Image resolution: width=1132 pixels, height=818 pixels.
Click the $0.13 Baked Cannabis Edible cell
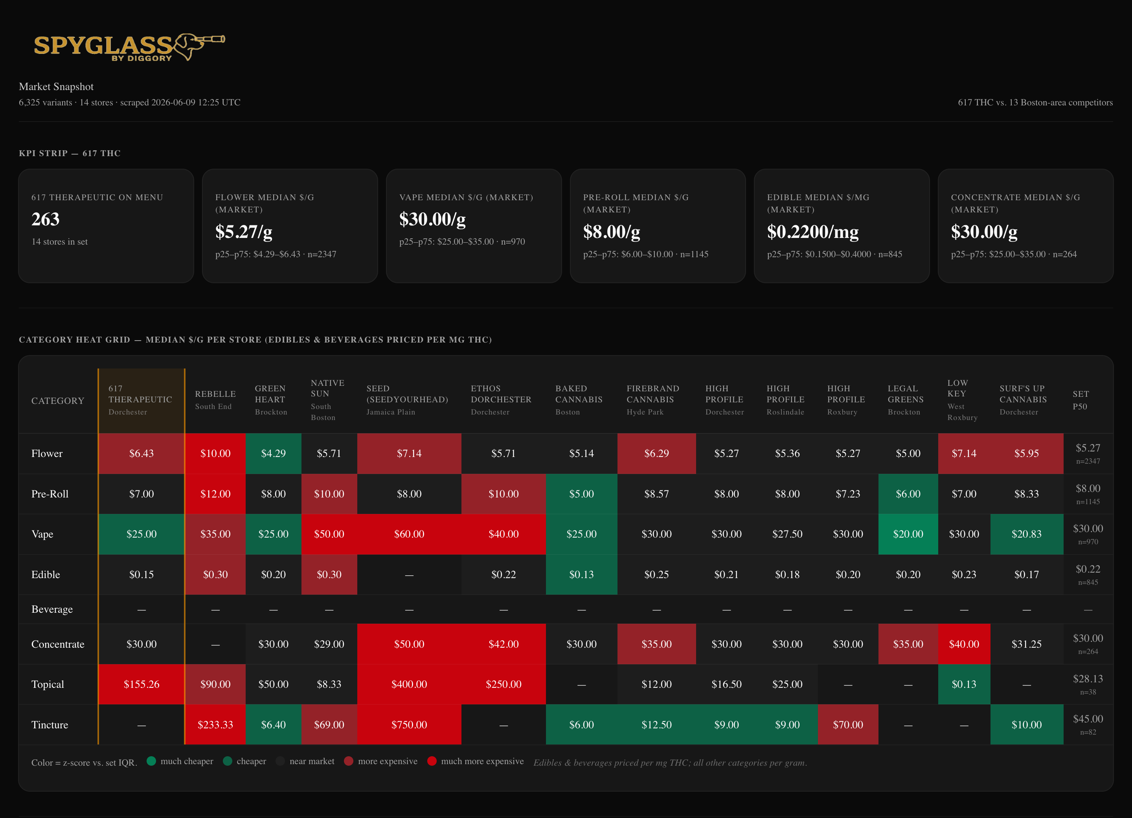point(581,574)
